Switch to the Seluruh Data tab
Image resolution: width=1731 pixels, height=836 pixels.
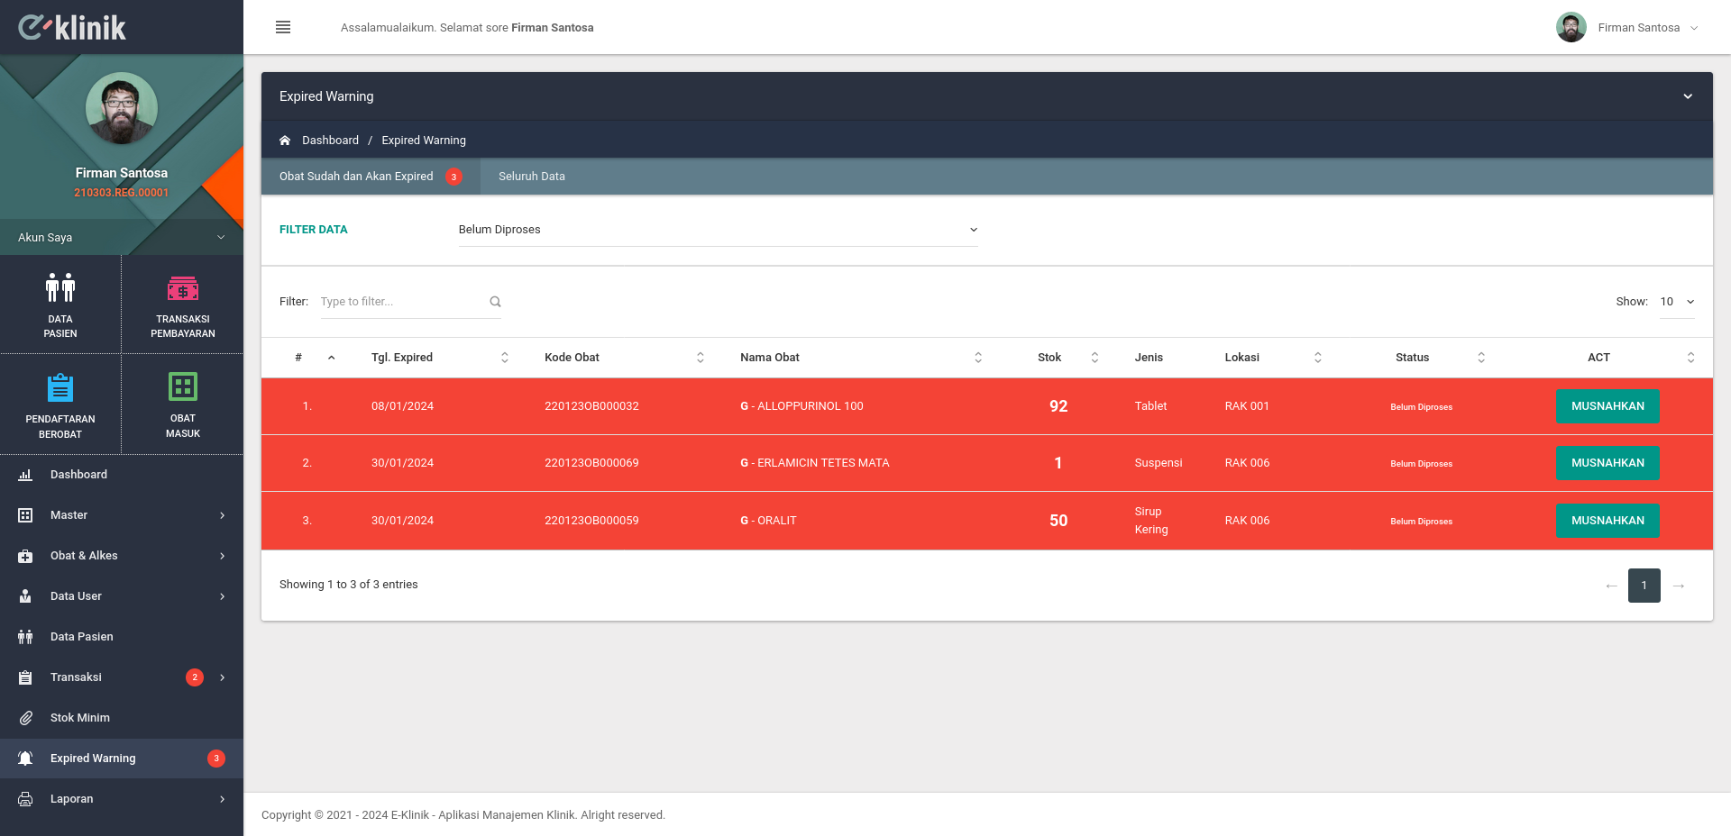coord(532,177)
